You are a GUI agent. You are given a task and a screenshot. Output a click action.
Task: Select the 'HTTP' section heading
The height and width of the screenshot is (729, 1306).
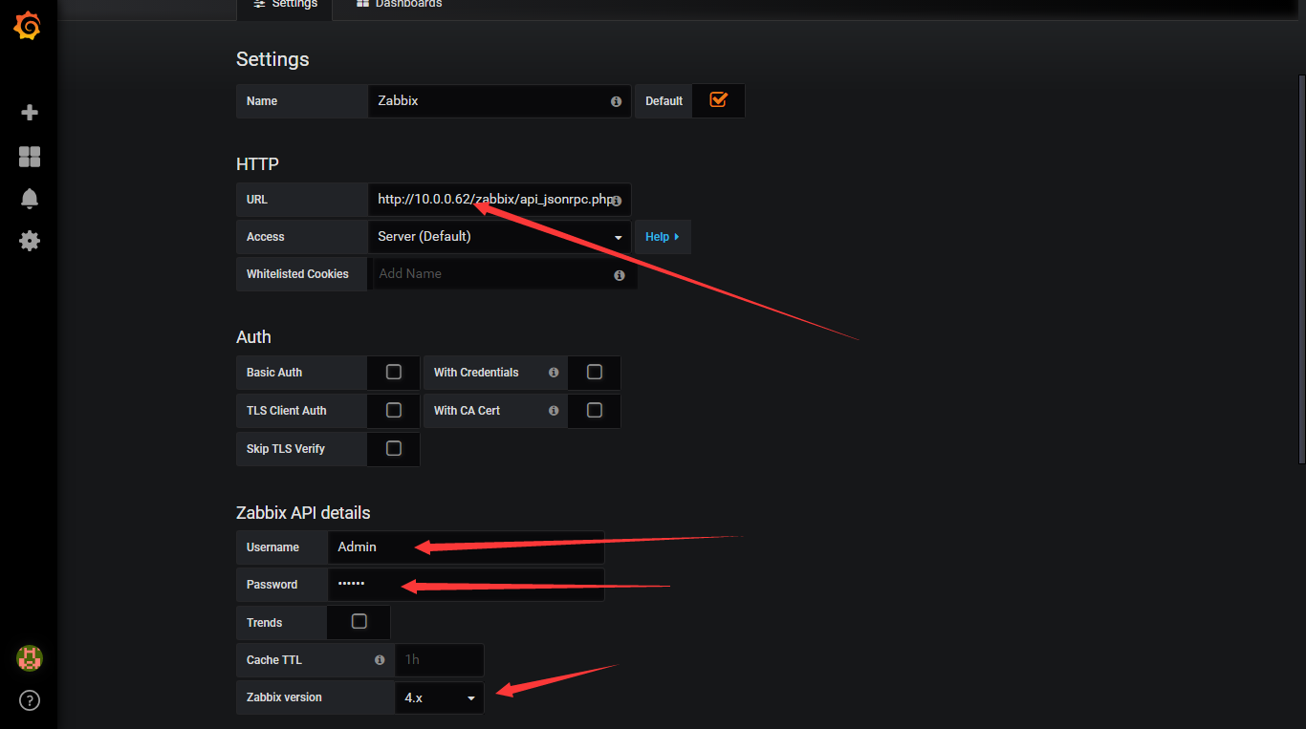coord(258,164)
